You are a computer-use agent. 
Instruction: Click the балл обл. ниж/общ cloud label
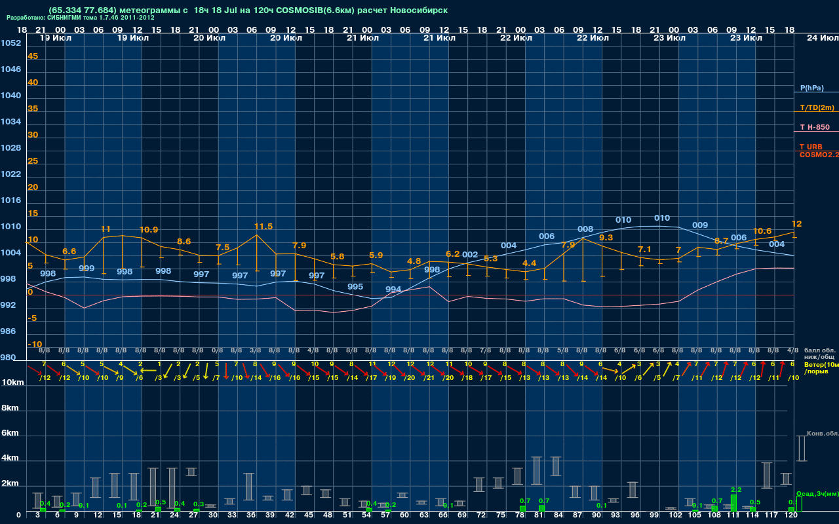click(x=820, y=354)
